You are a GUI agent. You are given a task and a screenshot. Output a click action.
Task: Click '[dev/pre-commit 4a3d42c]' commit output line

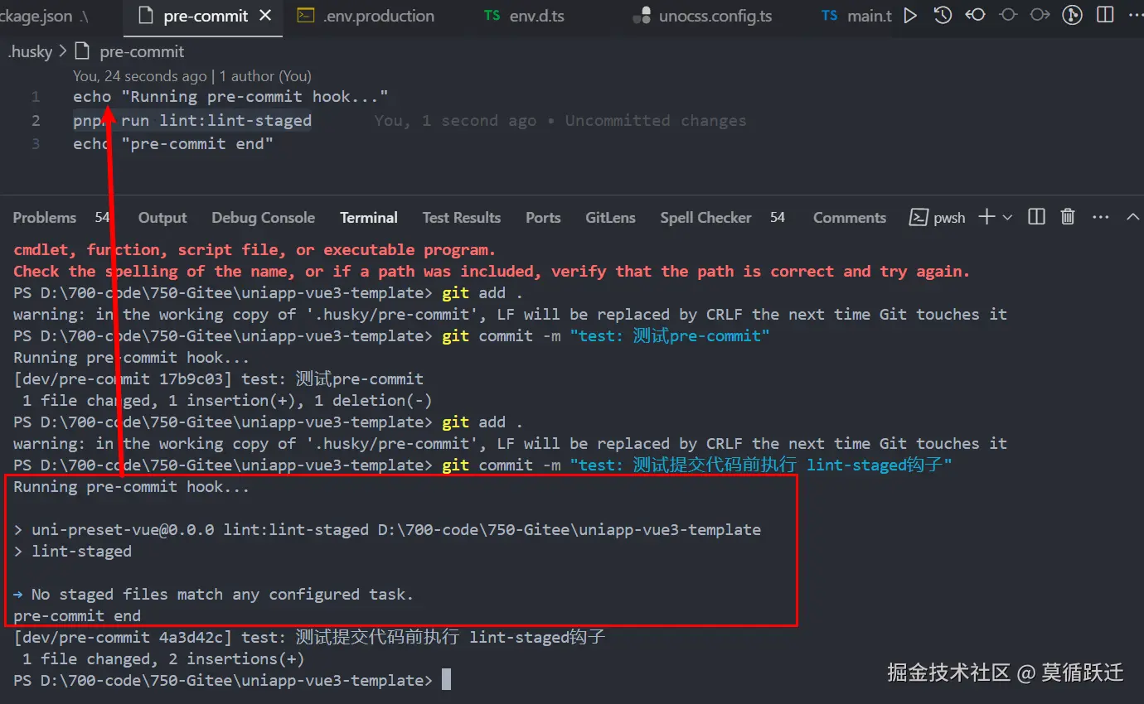pos(309,638)
